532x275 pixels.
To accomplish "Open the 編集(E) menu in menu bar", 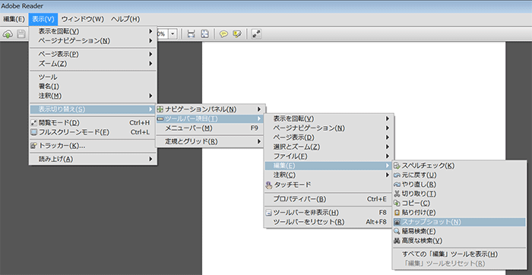I will [x=14, y=19].
